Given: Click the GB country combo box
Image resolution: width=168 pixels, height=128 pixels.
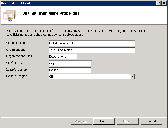Looking at the screenshot, I should 92,77.
